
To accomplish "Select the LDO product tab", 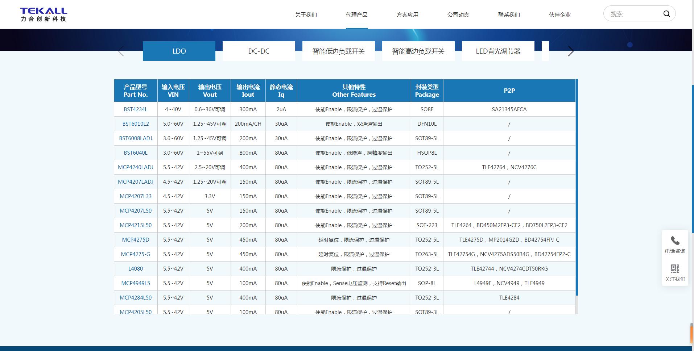I will [179, 51].
